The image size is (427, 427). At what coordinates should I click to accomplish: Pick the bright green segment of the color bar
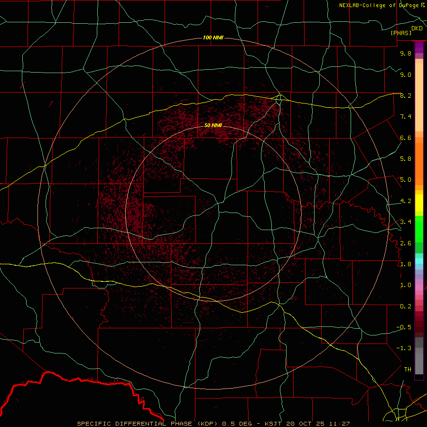(x=419, y=229)
